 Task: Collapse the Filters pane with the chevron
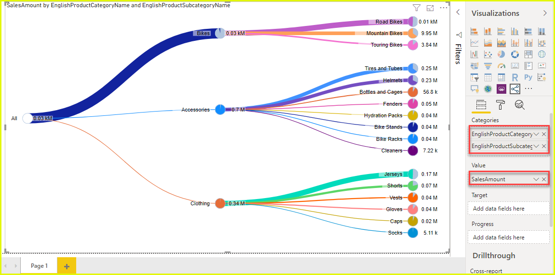click(458, 12)
